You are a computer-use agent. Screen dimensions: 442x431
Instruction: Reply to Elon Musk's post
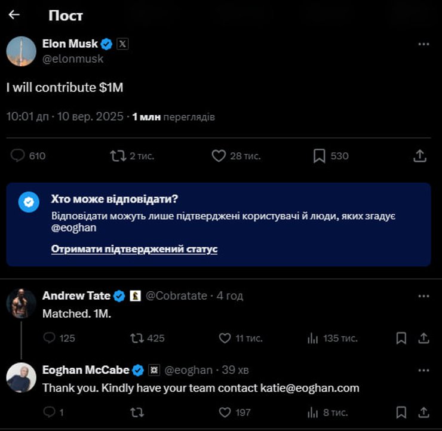click(x=19, y=156)
